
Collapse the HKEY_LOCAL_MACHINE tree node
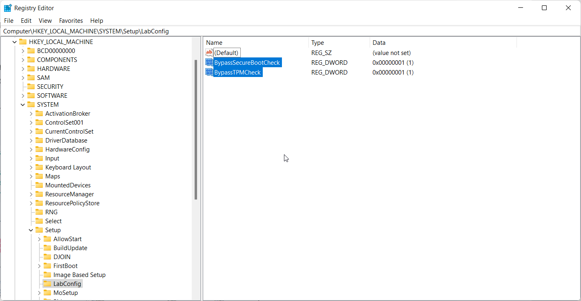[15, 42]
